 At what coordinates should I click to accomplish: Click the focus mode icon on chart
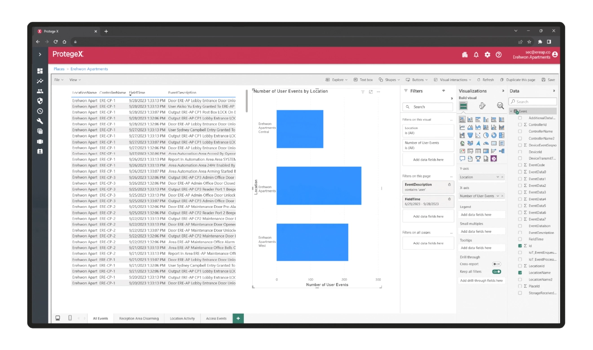click(x=371, y=91)
